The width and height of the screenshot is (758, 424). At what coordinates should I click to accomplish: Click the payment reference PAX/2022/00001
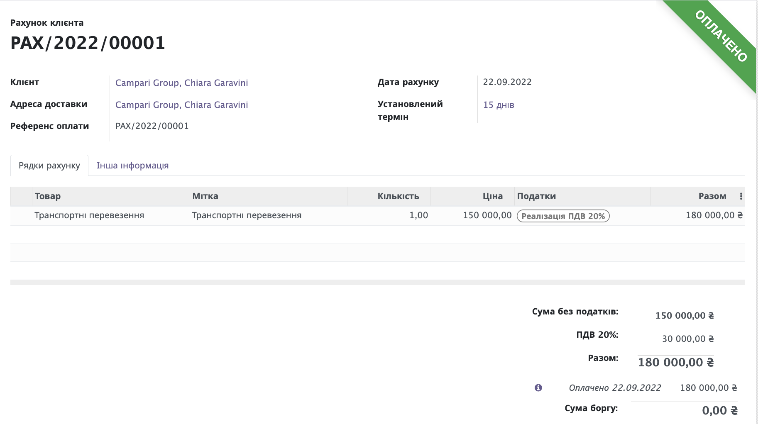click(x=152, y=126)
